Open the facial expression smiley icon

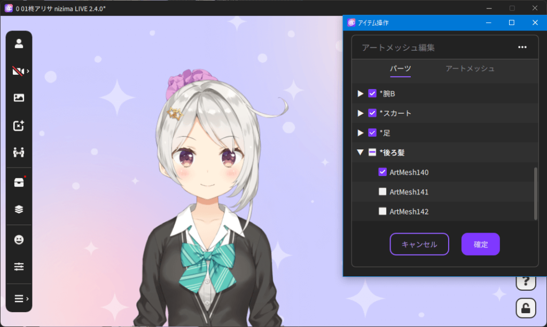[x=19, y=240]
